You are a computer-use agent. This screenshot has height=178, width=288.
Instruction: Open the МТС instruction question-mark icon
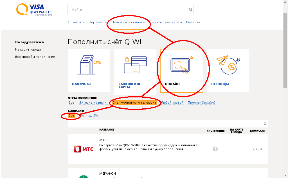pos(215,149)
